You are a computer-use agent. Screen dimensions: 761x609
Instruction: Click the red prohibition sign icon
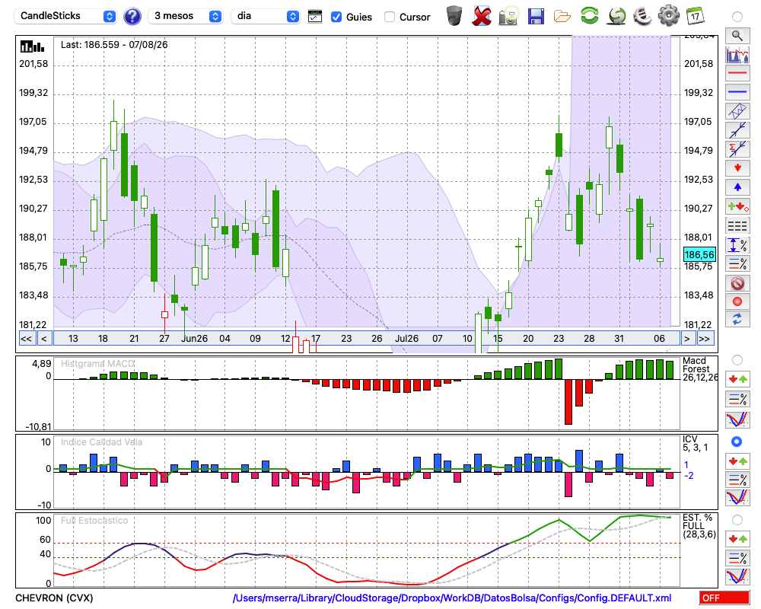point(737,283)
